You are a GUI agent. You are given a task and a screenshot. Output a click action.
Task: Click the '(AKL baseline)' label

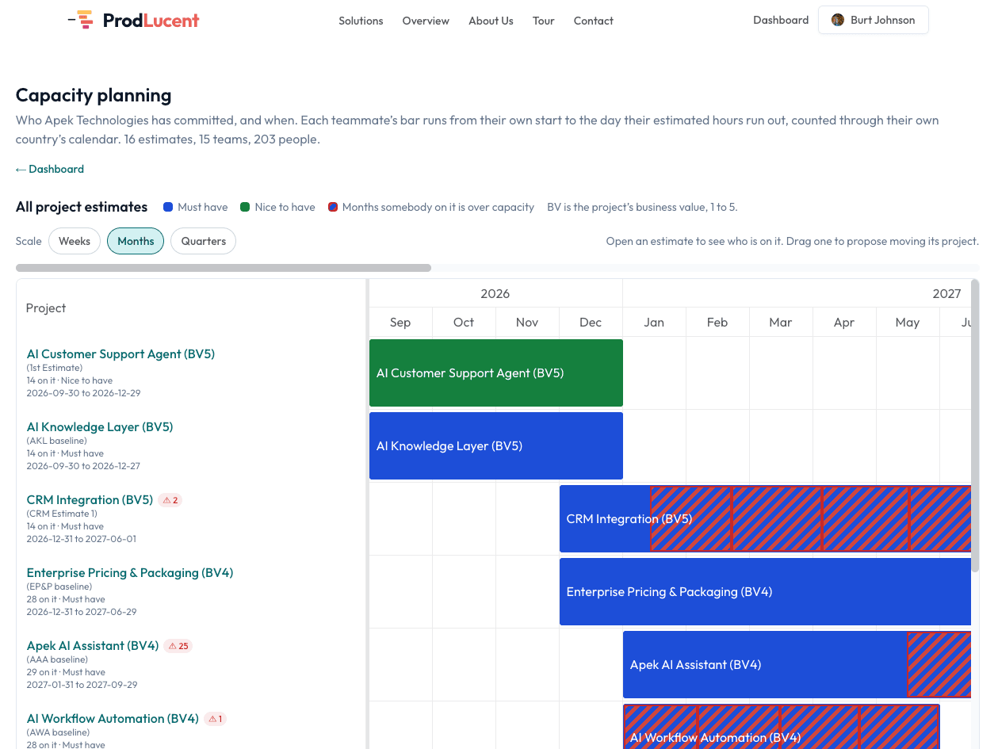[x=57, y=441]
